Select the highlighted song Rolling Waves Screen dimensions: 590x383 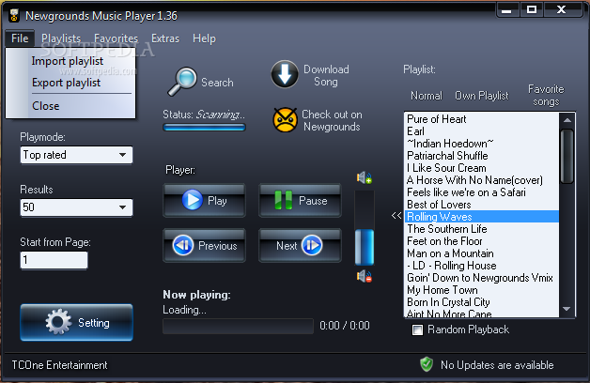(x=482, y=217)
